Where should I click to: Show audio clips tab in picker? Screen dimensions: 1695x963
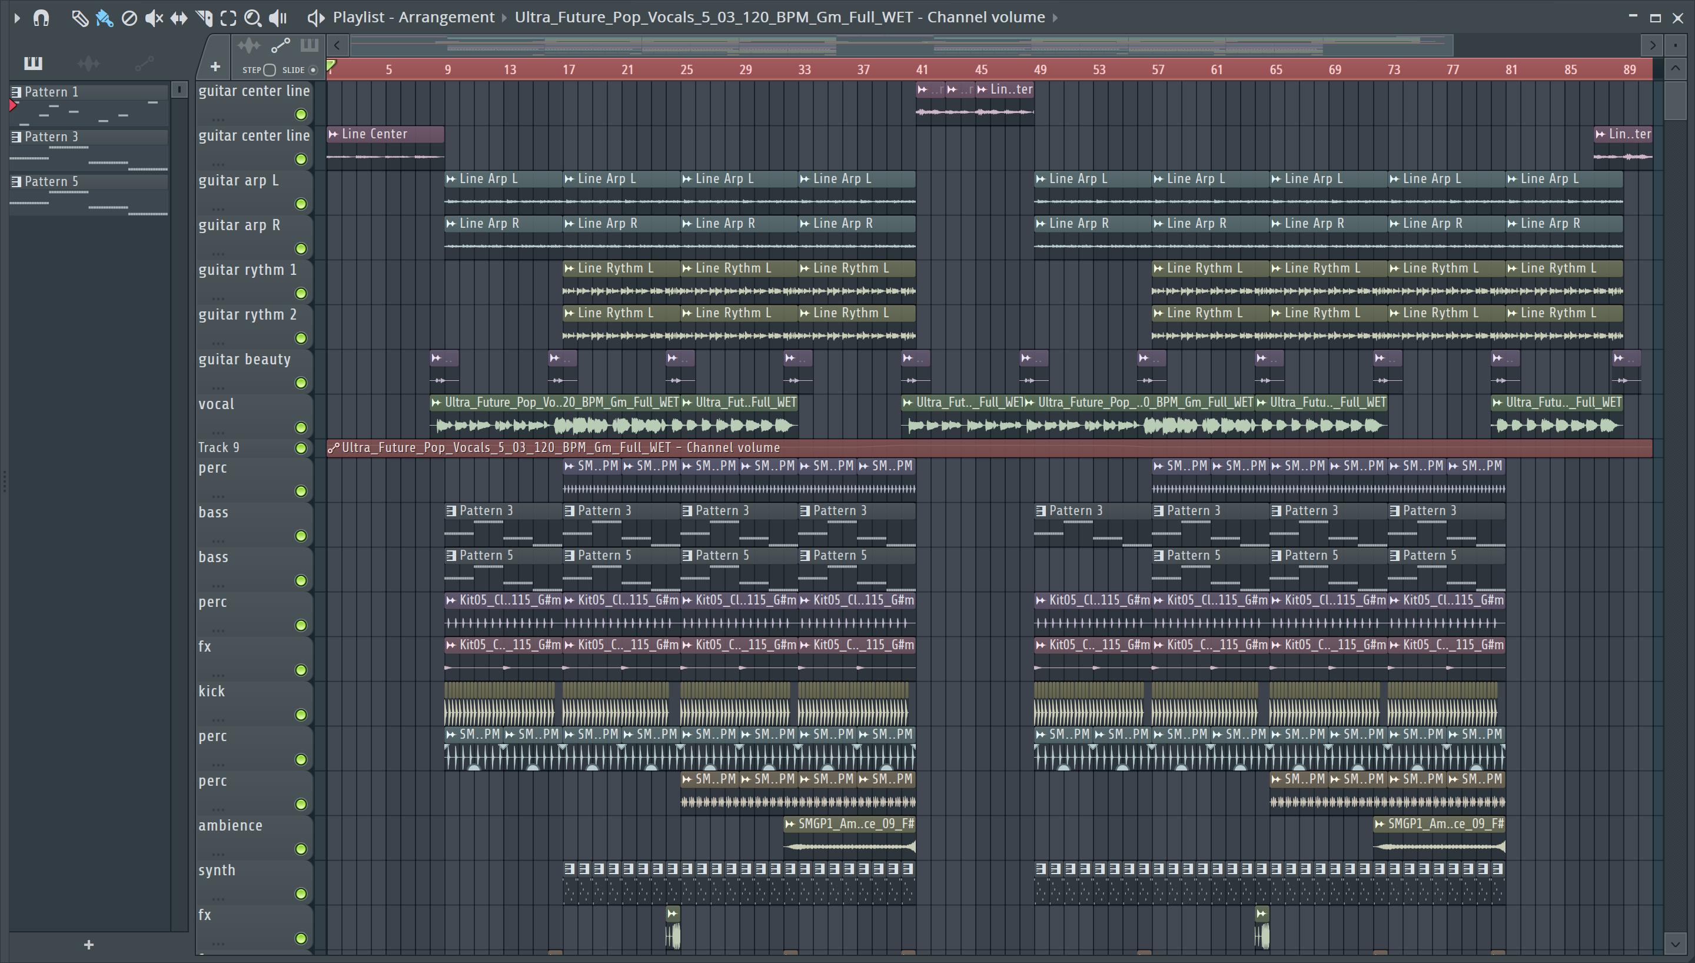click(x=89, y=63)
